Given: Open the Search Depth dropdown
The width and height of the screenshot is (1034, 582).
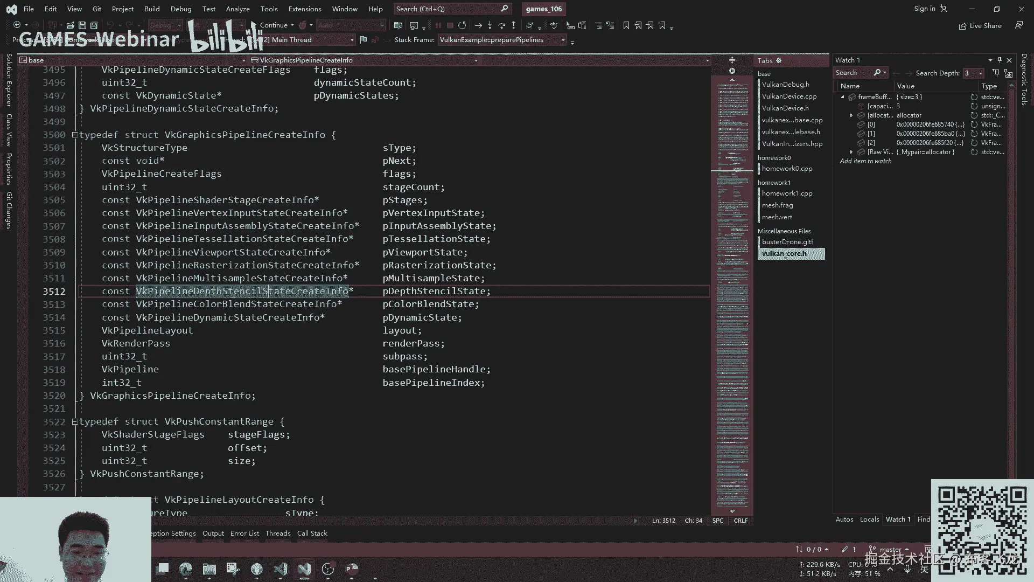Looking at the screenshot, I should pos(980,73).
